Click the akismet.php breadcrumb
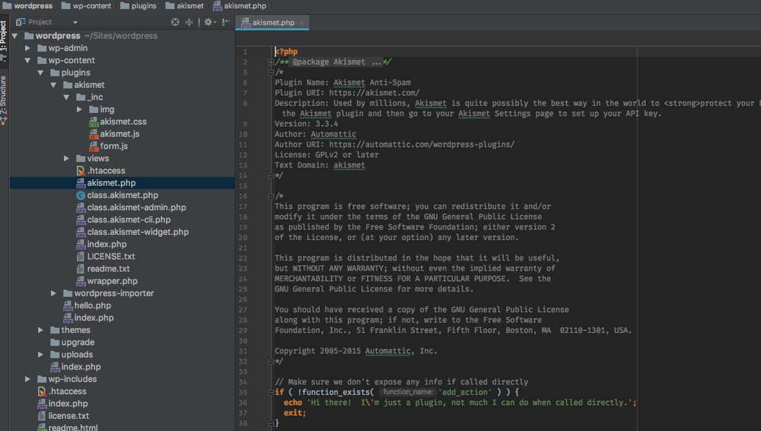Screen dimensions: 761x431 coord(240,6)
